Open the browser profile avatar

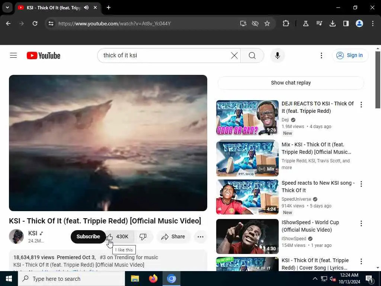tap(359, 23)
